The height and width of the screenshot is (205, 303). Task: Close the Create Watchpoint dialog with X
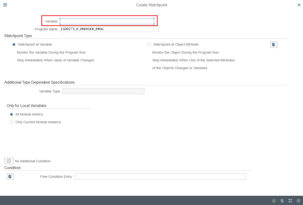(x=299, y=5)
